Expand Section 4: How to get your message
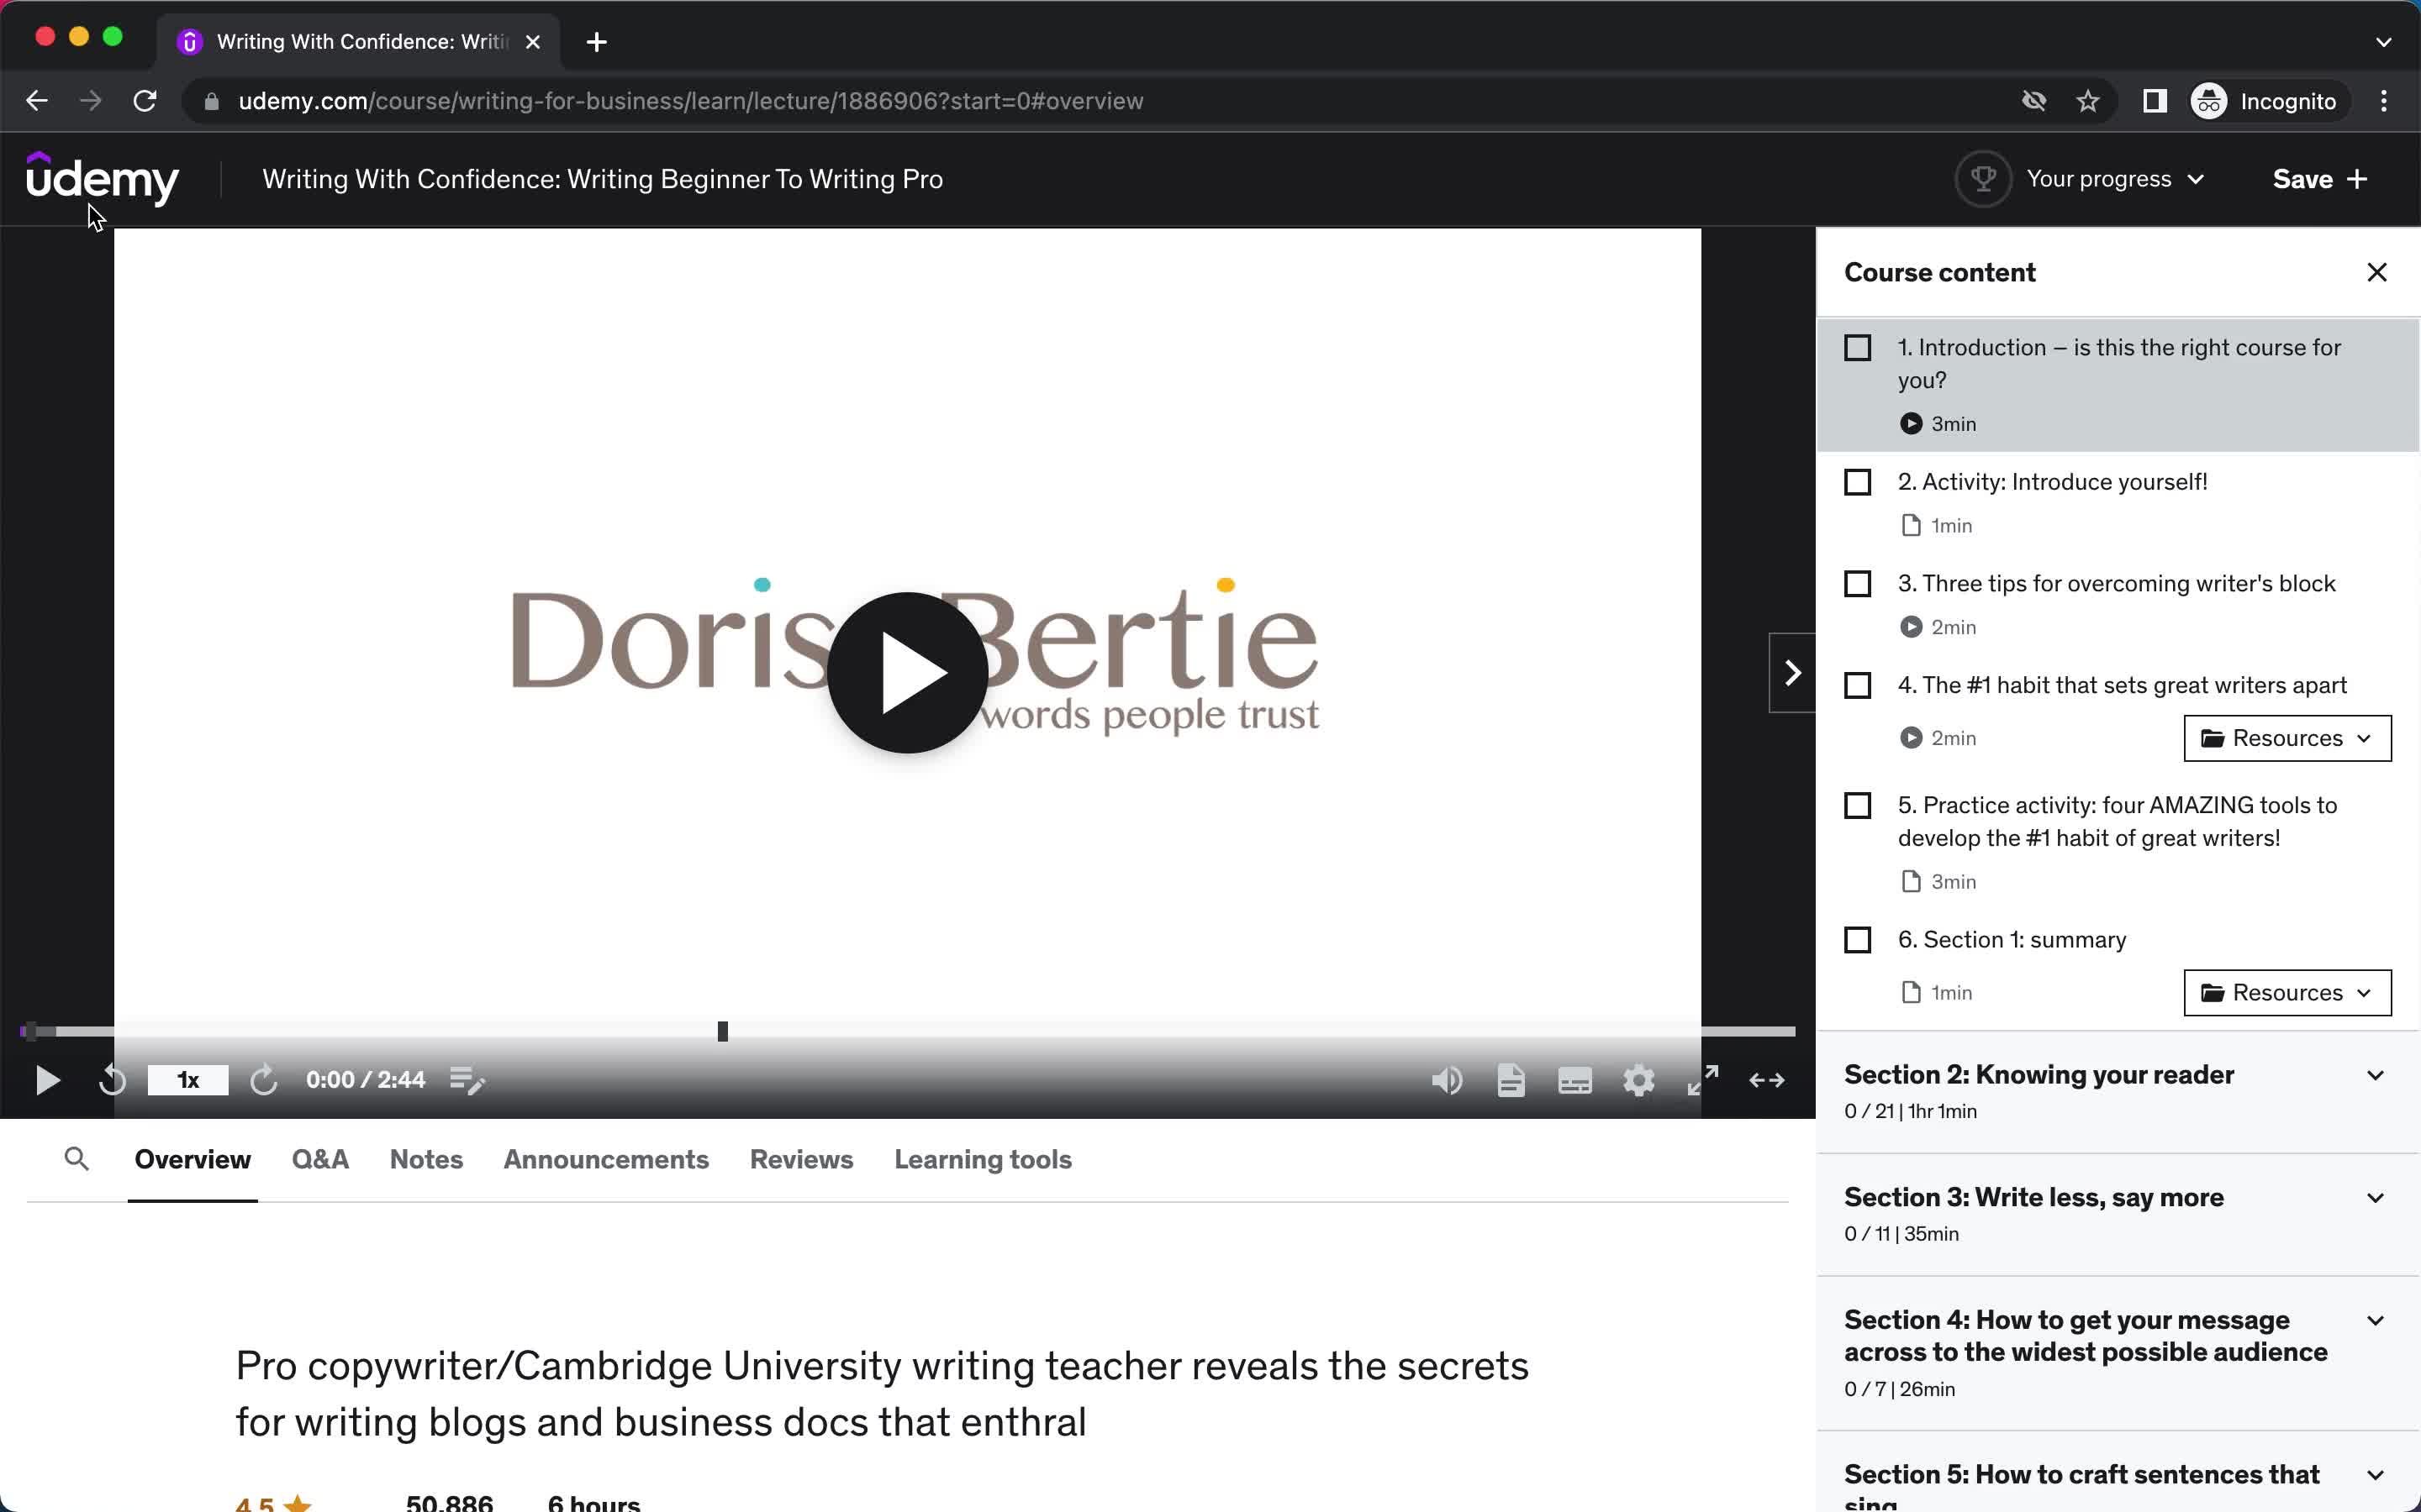This screenshot has width=2421, height=1512. point(2118,1353)
